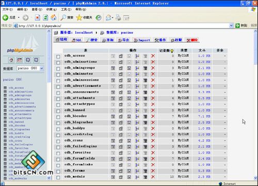Switch to the SQL tab
Image resolution: width=258 pixels, height=186 pixels.
click(x=77, y=40)
